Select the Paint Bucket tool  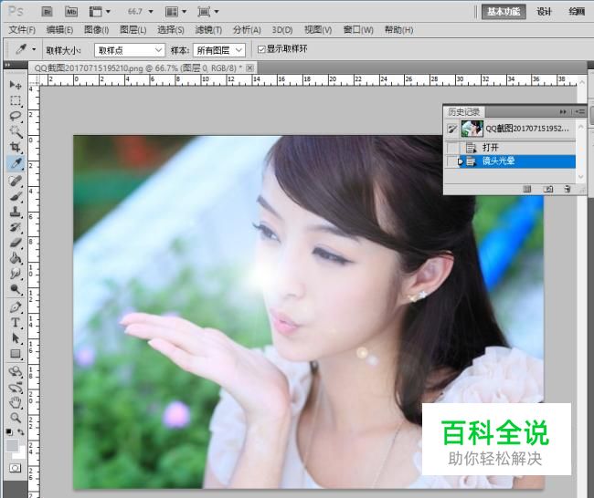16,258
